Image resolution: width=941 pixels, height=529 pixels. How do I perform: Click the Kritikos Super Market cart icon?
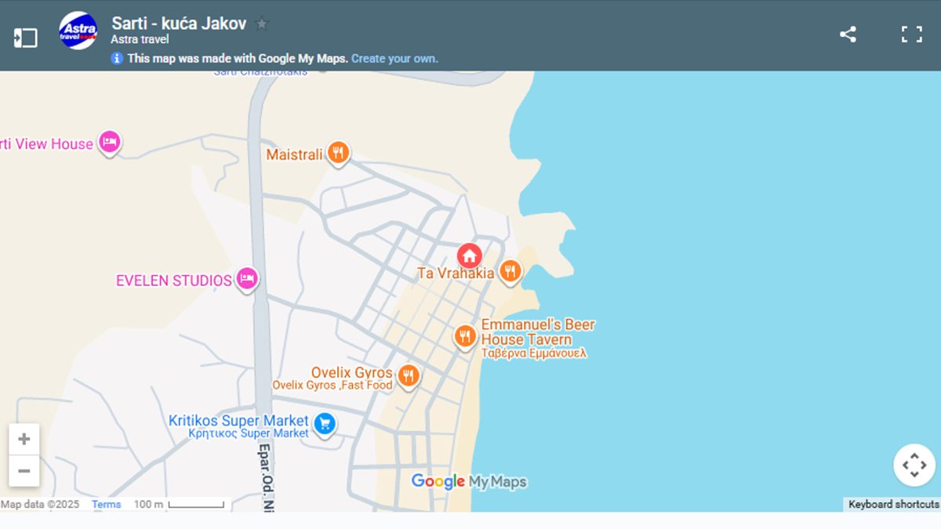point(324,424)
